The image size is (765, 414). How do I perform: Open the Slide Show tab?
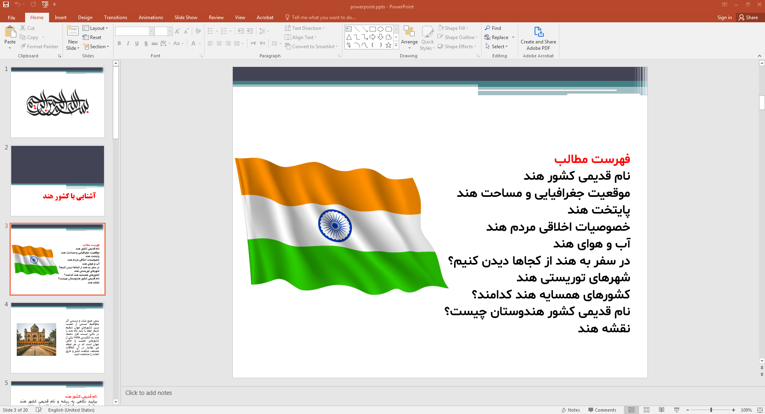click(x=186, y=18)
